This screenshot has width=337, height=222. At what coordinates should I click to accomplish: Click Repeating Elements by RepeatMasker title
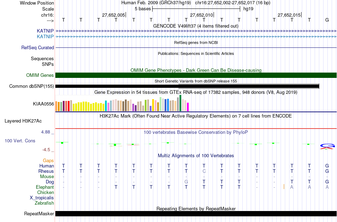[196, 209]
